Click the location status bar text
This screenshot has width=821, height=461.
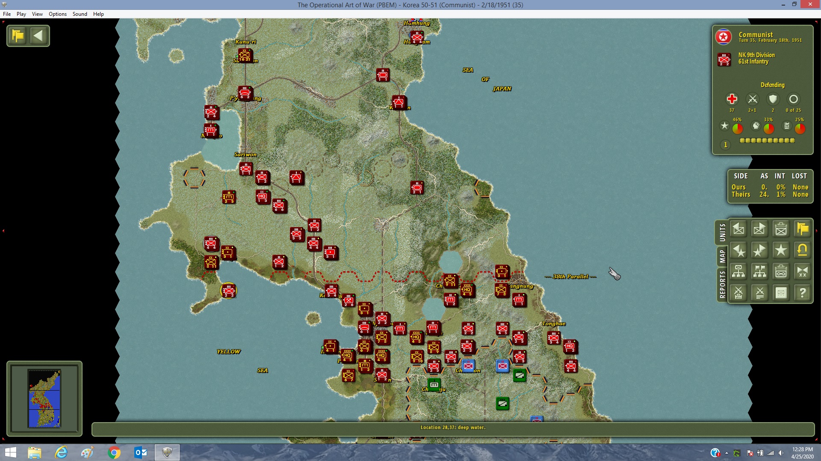453,427
